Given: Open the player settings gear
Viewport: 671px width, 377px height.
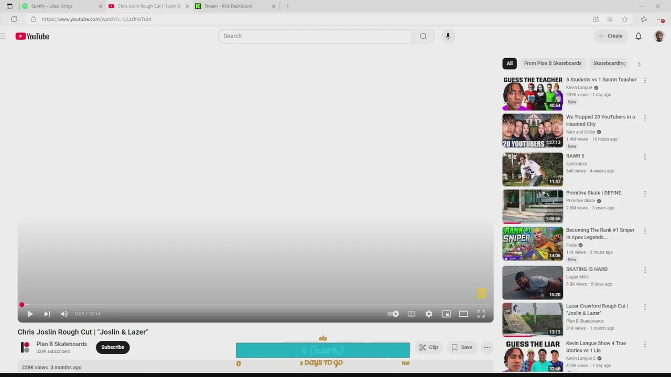Looking at the screenshot, I should [429, 314].
